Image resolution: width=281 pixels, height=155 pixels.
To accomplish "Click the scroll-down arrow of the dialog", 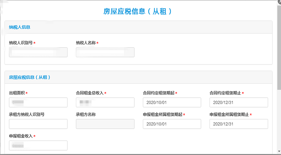I will click(x=279, y=151).
